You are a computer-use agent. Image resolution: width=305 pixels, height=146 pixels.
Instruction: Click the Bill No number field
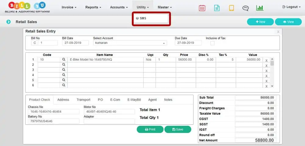(48, 43)
